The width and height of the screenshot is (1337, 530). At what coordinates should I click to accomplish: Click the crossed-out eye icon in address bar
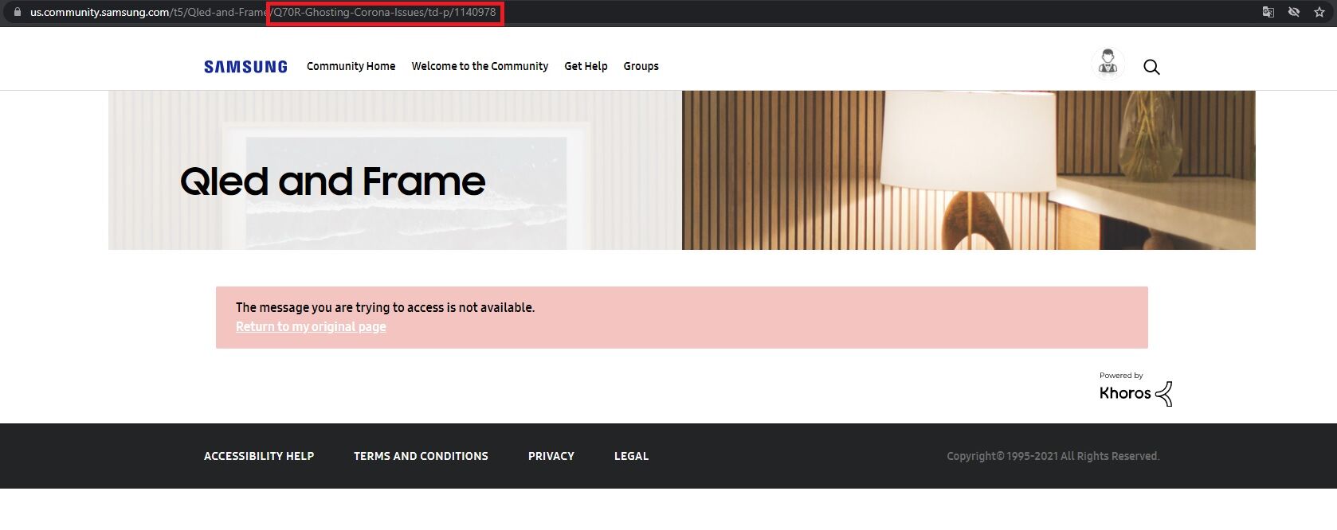(1294, 12)
